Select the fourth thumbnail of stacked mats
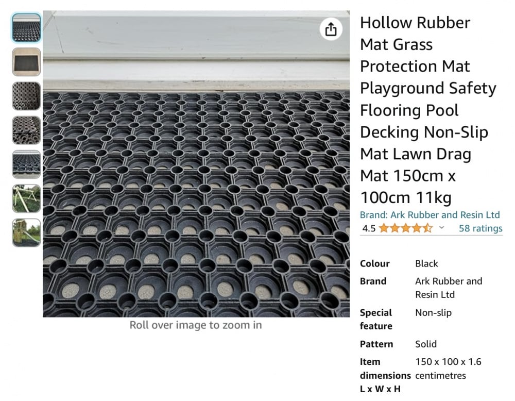This screenshot has width=515, height=401. coord(26,130)
